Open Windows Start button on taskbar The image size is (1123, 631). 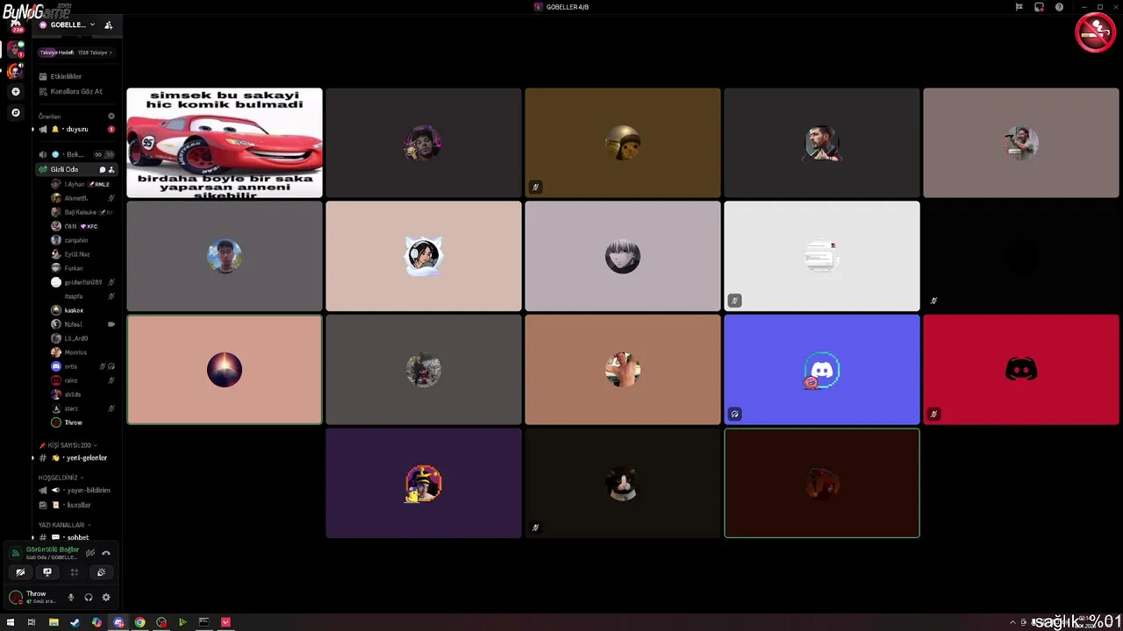[x=11, y=622]
